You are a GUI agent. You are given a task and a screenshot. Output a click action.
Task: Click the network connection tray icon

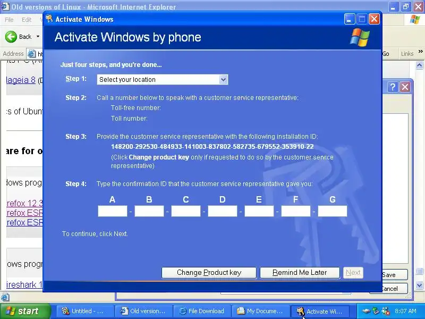click(x=376, y=311)
